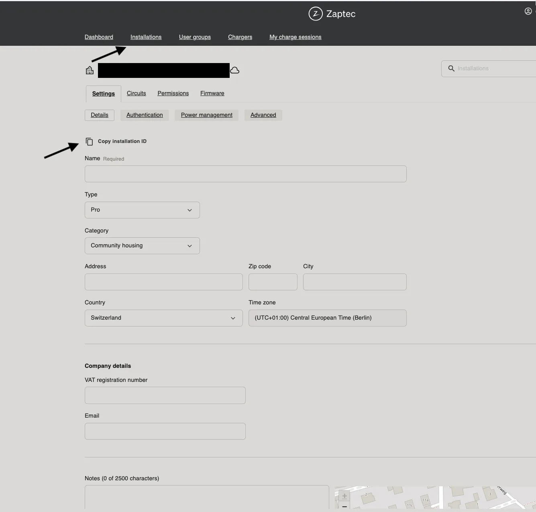Image resolution: width=536 pixels, height=512 pixels.
Task: Click the Copy installation ID label
Action: coord(122,141)
